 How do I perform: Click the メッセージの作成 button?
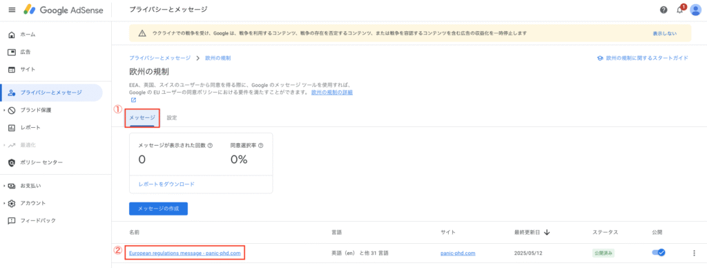tap(158, 209)
